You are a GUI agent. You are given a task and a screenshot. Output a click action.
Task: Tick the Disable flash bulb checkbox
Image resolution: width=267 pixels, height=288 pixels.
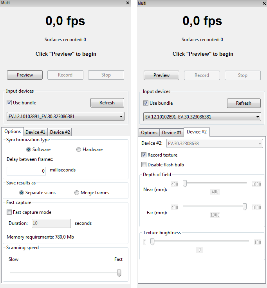pyautogui.click(x=144, y=165)
